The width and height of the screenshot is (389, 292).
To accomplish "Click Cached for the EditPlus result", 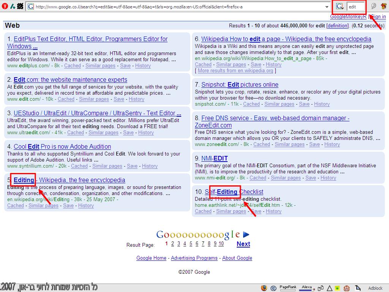I will [x=73, y=65].
